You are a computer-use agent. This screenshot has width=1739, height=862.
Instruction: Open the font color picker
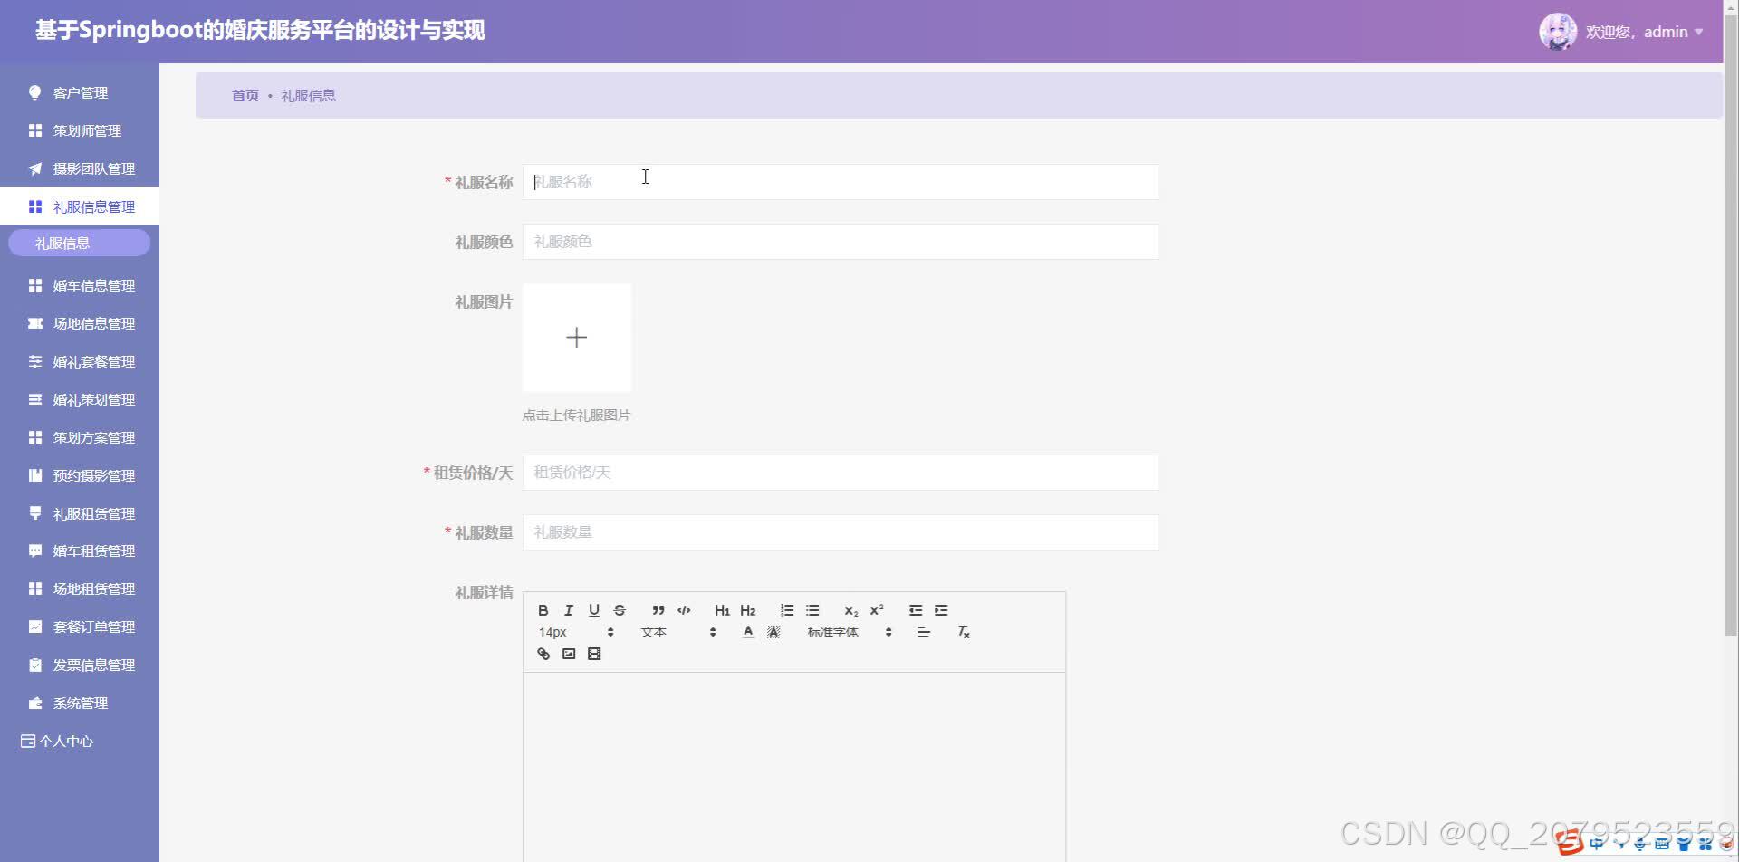pos(747,632)
